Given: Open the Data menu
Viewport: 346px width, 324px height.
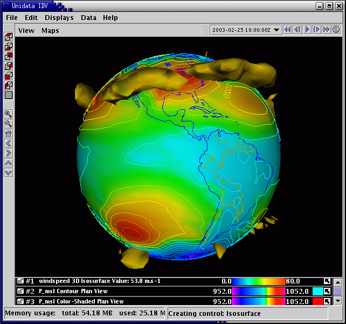Looking at the screenshot, I should [x=88, y=18].
